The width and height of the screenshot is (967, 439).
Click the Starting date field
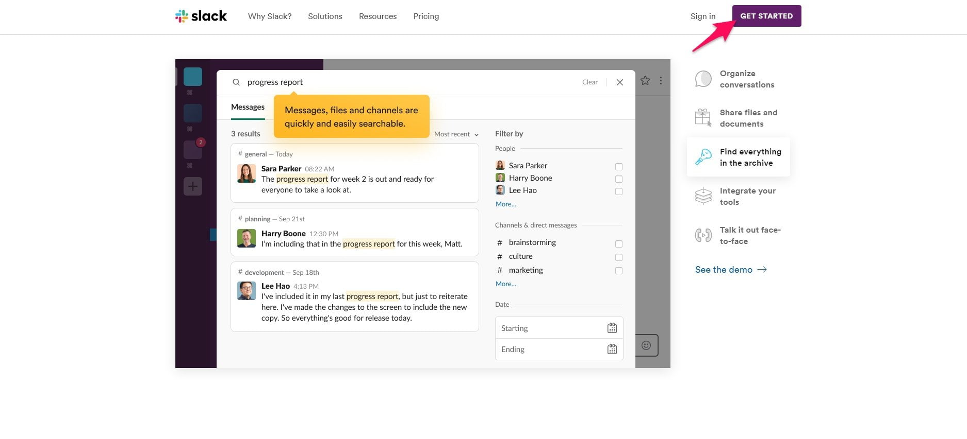(x=559, y=328)
